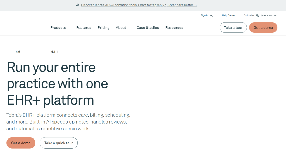The width and height of the screenshot is (286, 151).
Task: Click Get a demo below the hero text
Action: (21, 143)
